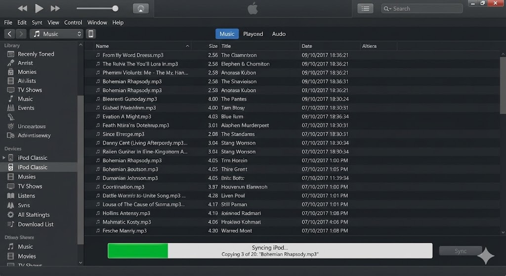Select track Blearenti Gunoday.mp3
The image size is (506, 276).
pos(130,99)
